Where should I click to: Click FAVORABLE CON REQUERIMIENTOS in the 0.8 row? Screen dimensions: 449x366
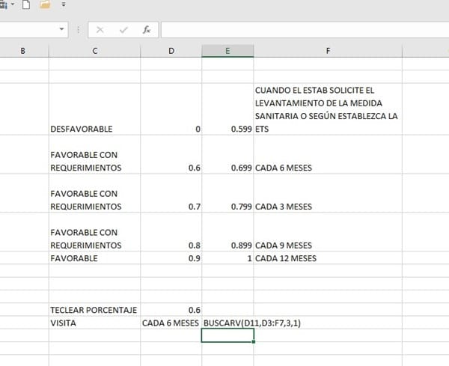click(x=95, y=232)
